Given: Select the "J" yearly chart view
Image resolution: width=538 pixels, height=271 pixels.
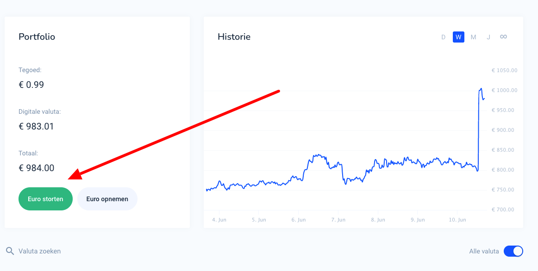Looking at the screenshot, I should tap(488, 37).
